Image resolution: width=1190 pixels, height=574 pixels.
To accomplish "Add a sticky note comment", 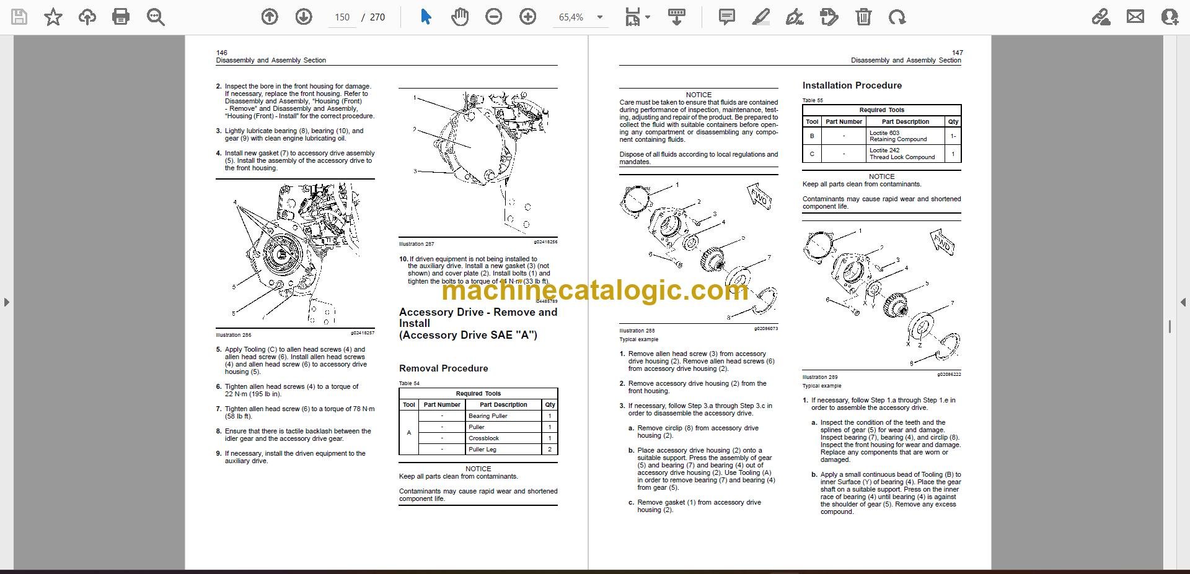I will coord(727,17).
